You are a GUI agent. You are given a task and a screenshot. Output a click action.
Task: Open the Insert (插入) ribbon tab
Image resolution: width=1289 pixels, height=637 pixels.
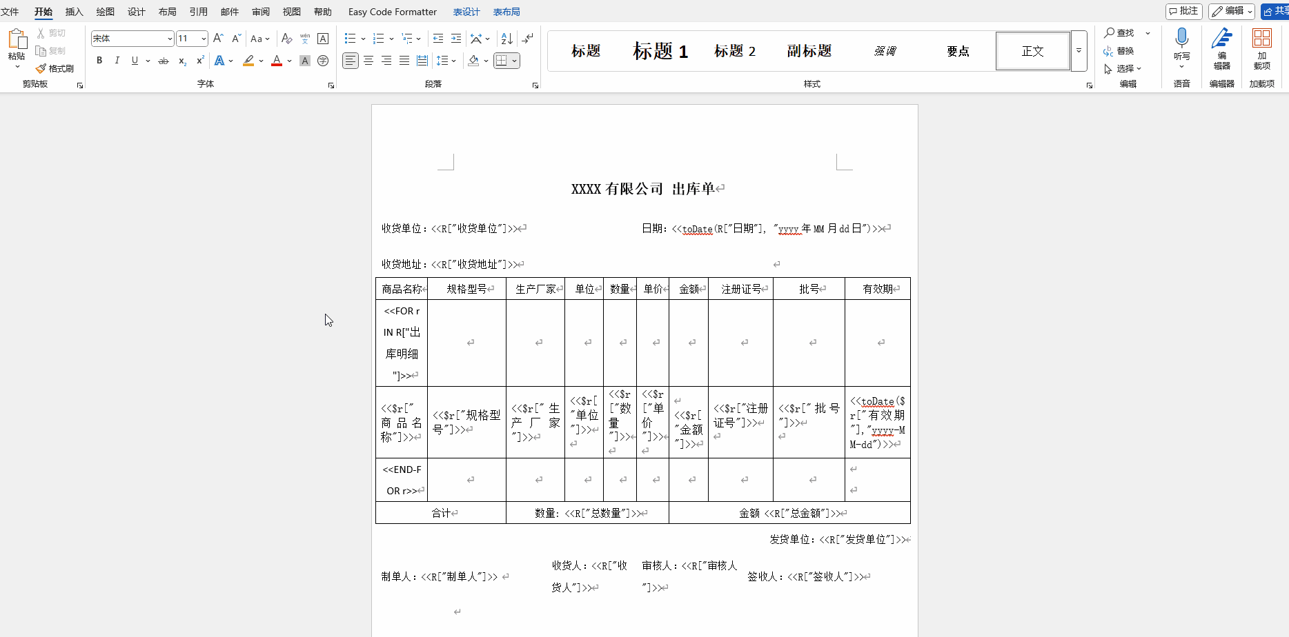(x=74, y=12)
